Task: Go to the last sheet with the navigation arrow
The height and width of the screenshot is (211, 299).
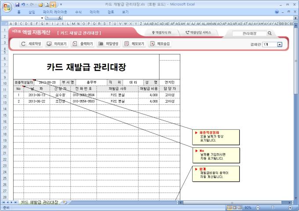Action: (16, 202)
